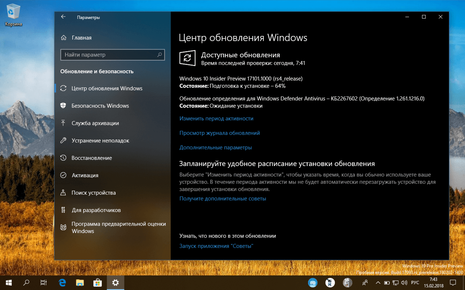Maximize the Параметры window
The width and height of the screenshot is (465, 290).
coord(424,17)
